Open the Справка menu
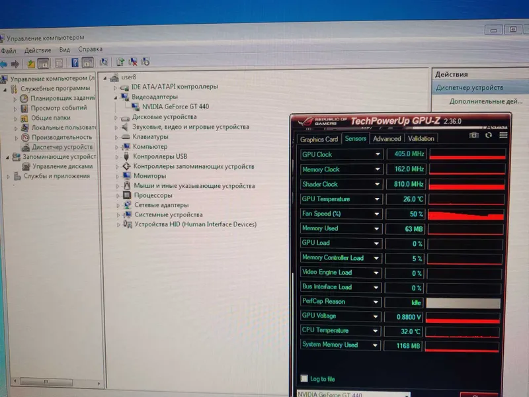The width and height of the screenshot is (529, 397). pos(90,49)
